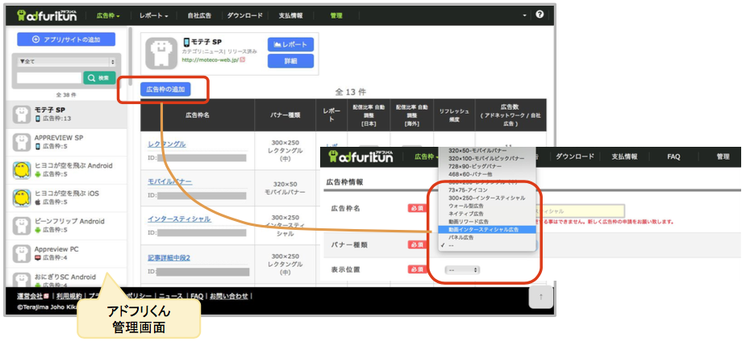
Task: Click the ニュース footer link
Action: pyautogui.click(x=170, y=296)
